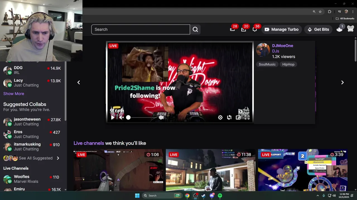Open Eros suggested collab
This screenshot has width=357, height=200.
(x=32, y=134)
